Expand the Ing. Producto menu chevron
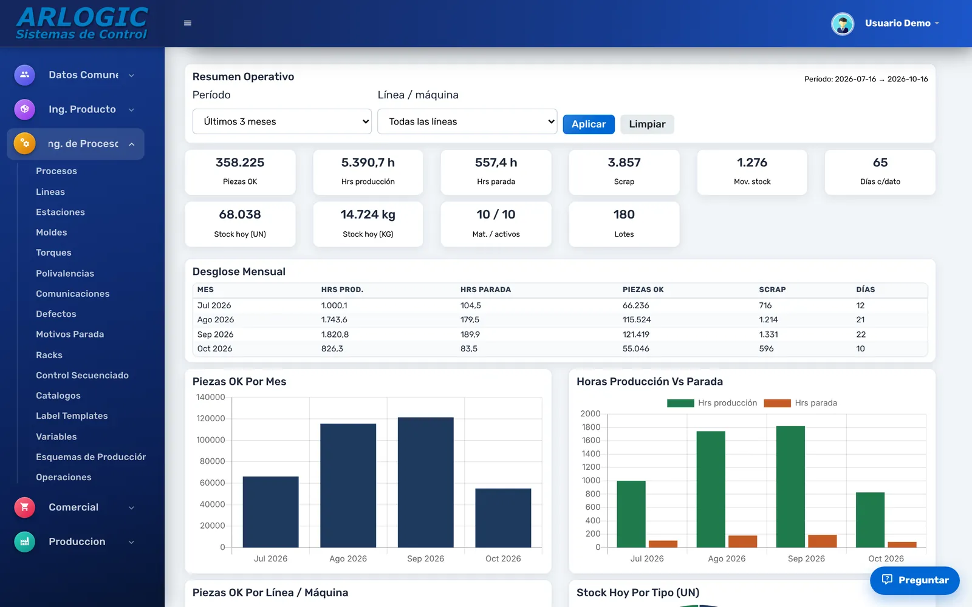 pyautogui.click(x=131, y=110)
